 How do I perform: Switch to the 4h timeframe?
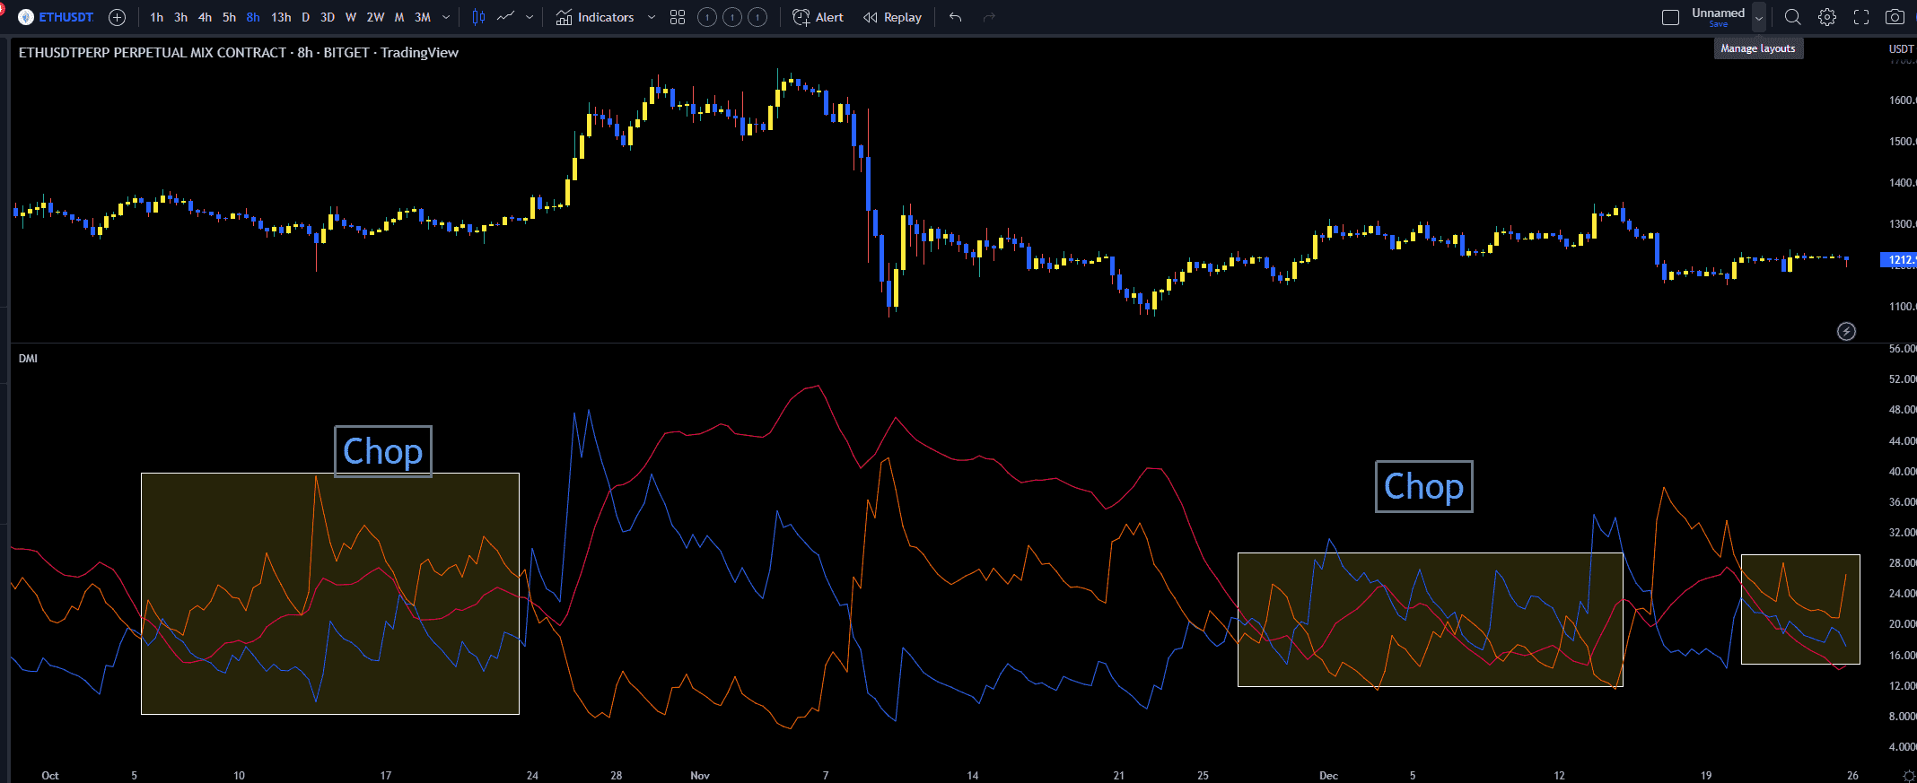point(205,17)
